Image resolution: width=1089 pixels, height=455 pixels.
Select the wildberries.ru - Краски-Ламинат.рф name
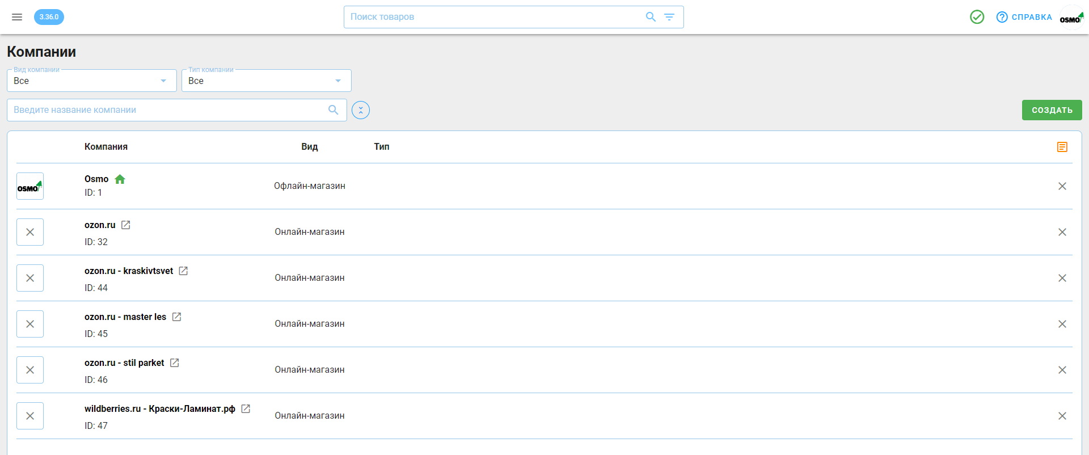click(x=160, y=409)
